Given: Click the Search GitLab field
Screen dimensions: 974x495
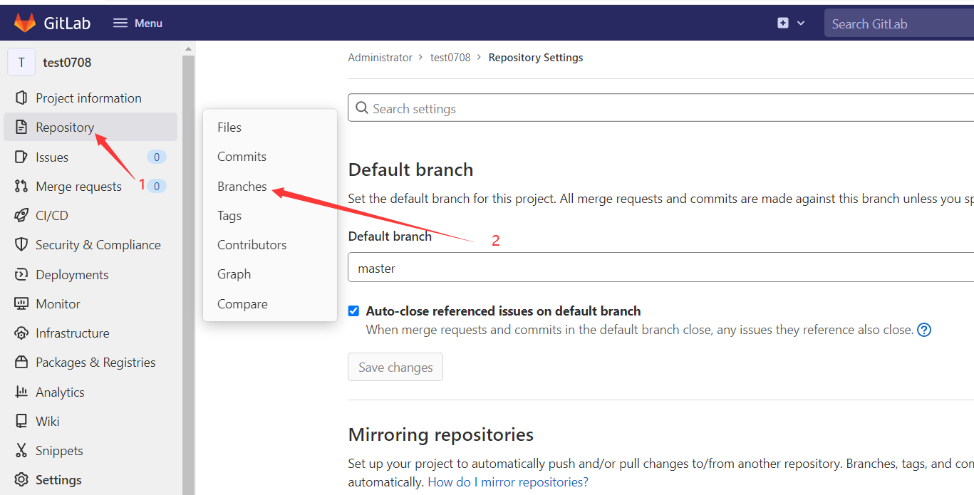Looking at the screenshot, I should tap(899, 24).
